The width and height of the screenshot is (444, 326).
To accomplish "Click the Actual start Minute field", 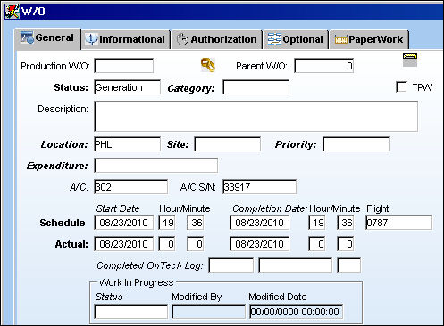I will pos(196,244).
